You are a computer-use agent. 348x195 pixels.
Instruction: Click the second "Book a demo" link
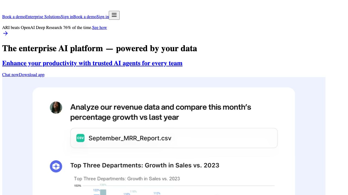pyautogui.click(x=85, y=17)
